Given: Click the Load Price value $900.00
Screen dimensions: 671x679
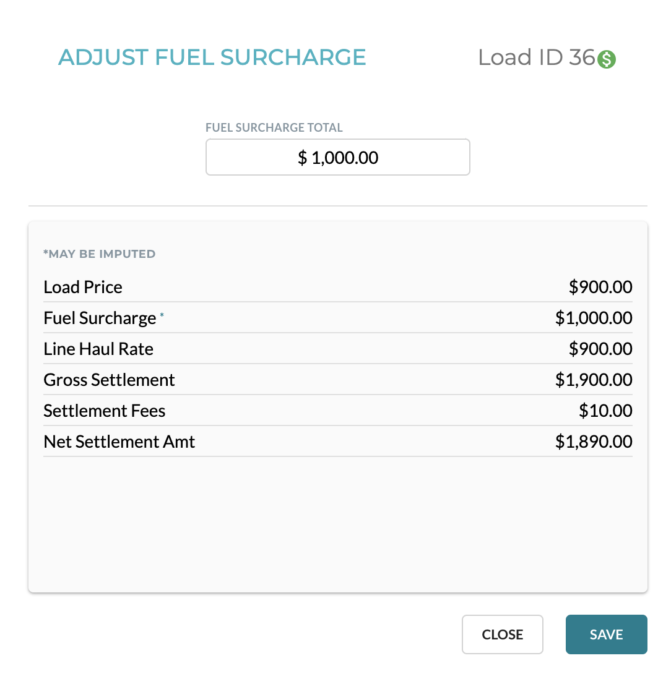Looking at the screenshot, I should click(600, 287).
